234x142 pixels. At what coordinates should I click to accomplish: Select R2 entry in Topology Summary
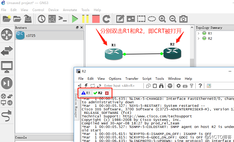tap(210, 38)
